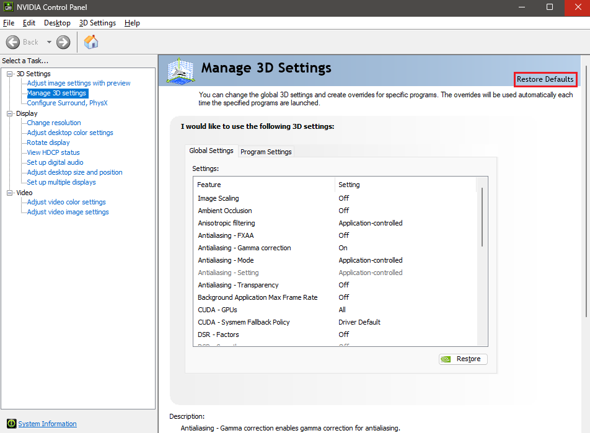Image resolution: width=590 pixels, height=433 pixels.
Task: Select the Antialiasing - Mode row
Action: 335,260
